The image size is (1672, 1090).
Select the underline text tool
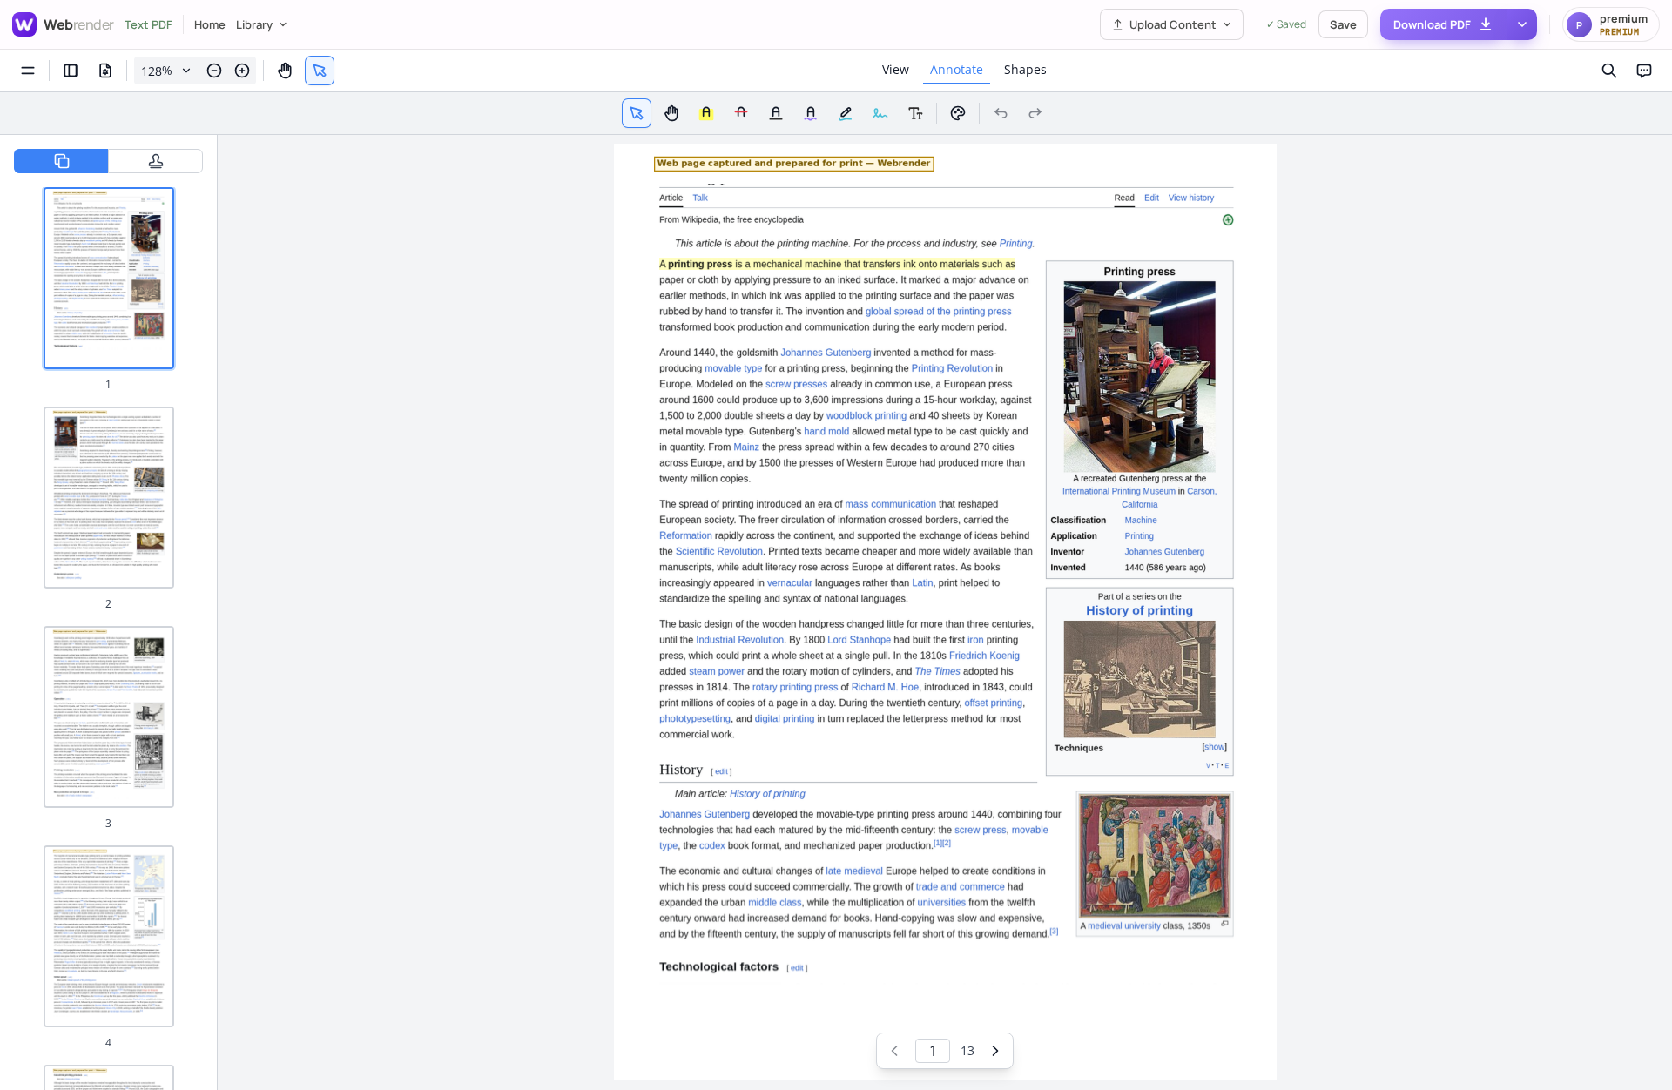(776, 113)
